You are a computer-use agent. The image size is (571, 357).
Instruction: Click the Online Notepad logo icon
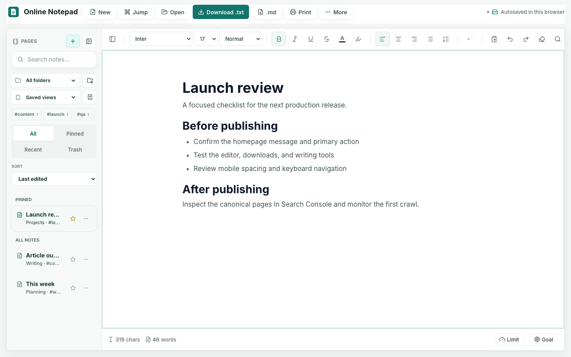(x=13, y=12)
